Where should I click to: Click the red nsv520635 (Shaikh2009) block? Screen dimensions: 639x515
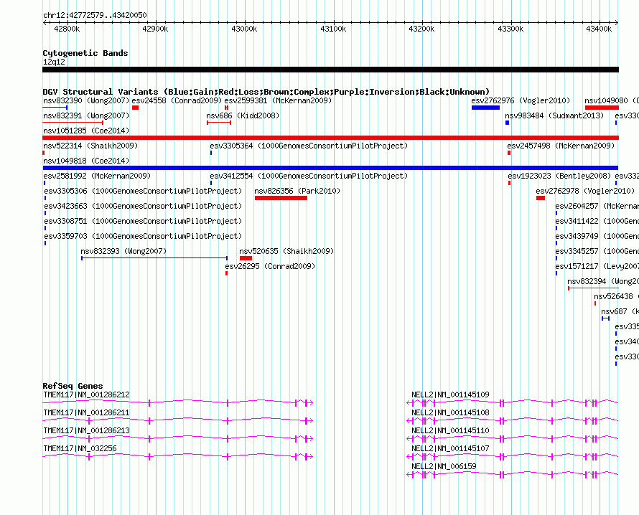(246, 258)
